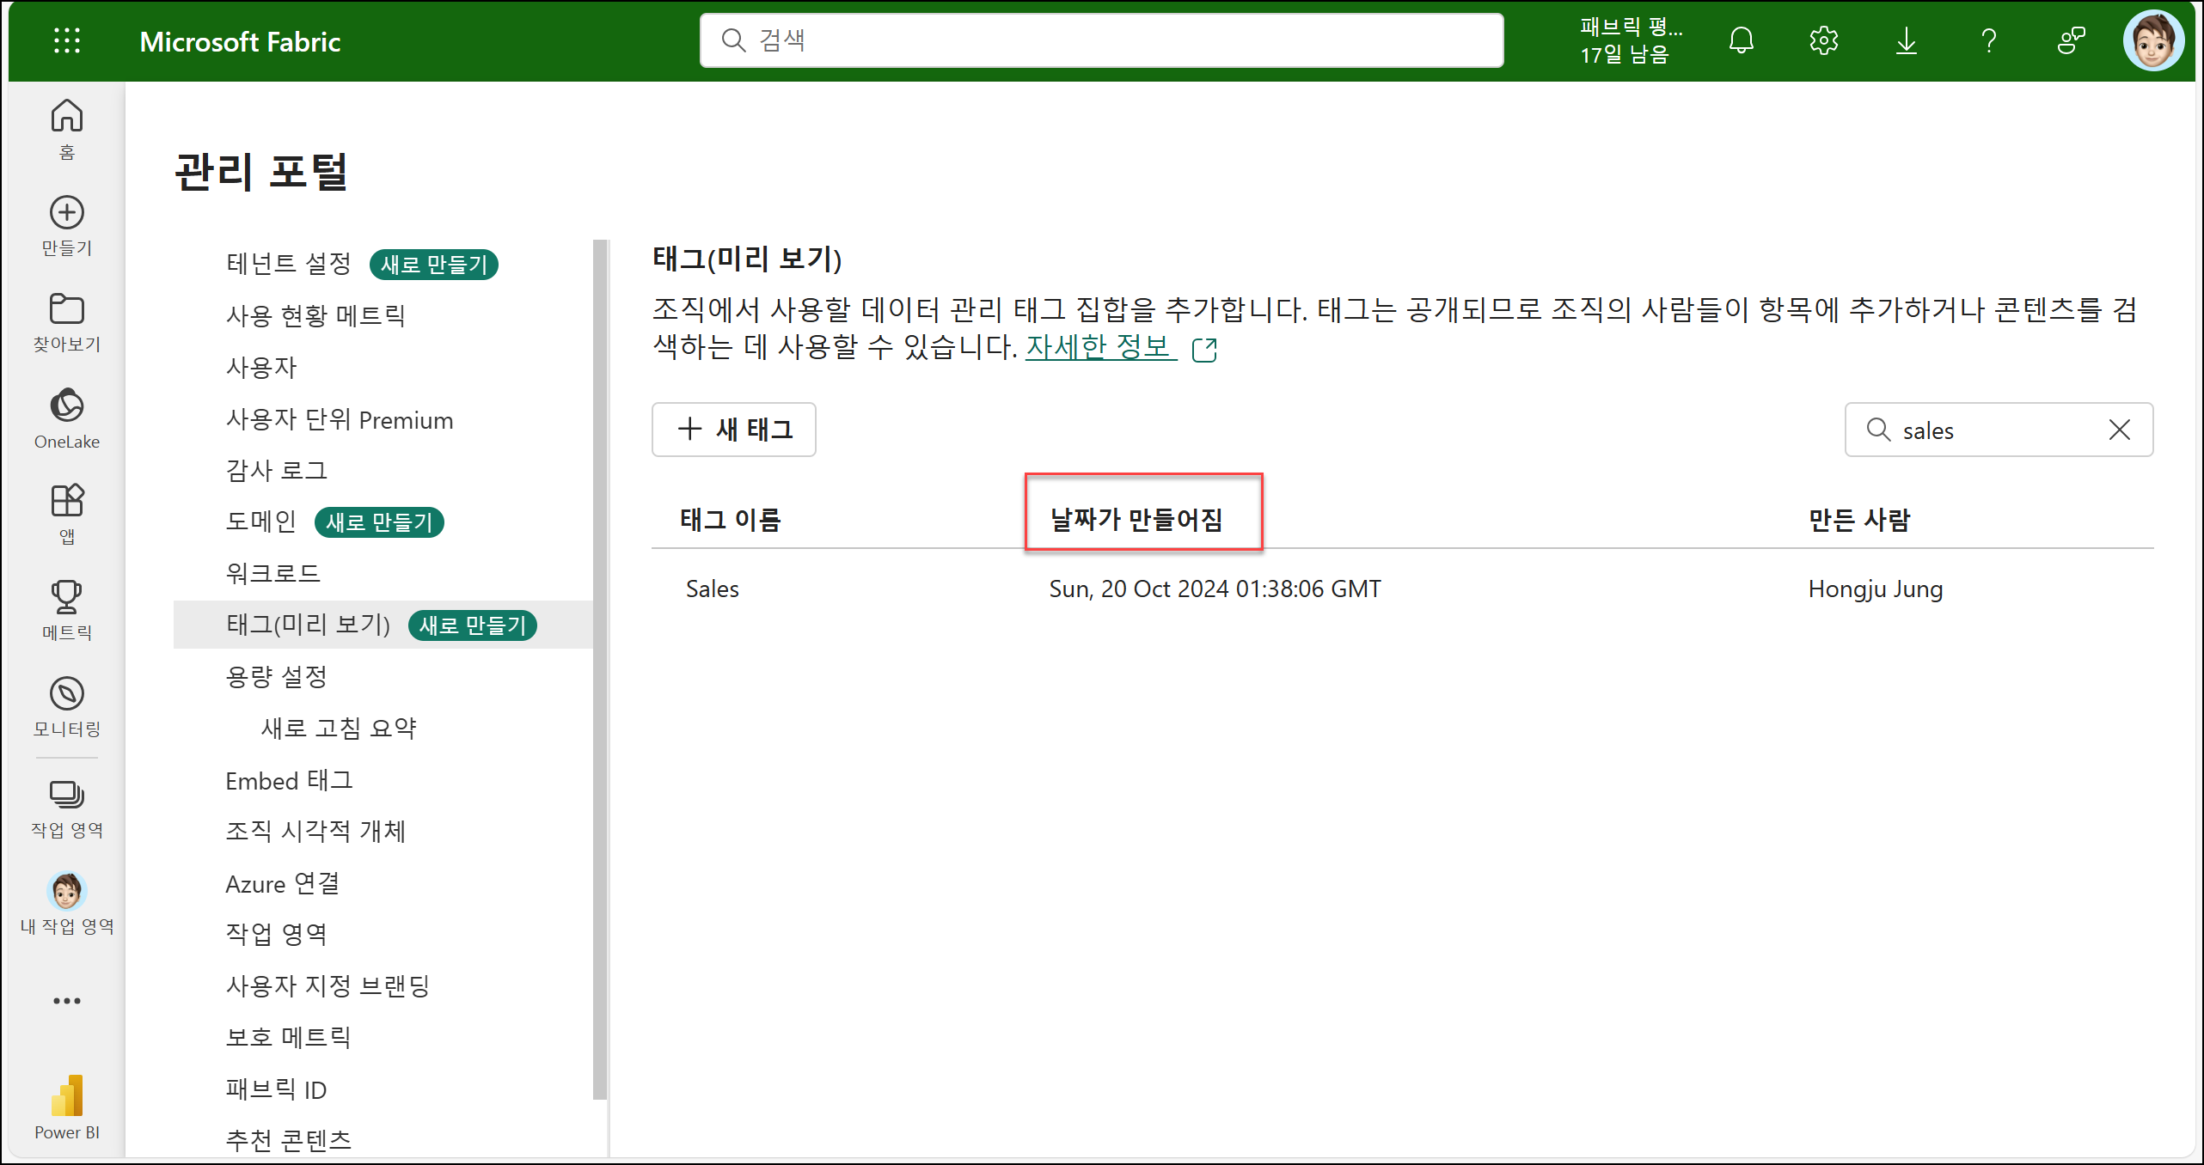The image size is (2204, 1165).
Task: Open 테넌트 설정 in admin menu
Action: coord(289,264)
